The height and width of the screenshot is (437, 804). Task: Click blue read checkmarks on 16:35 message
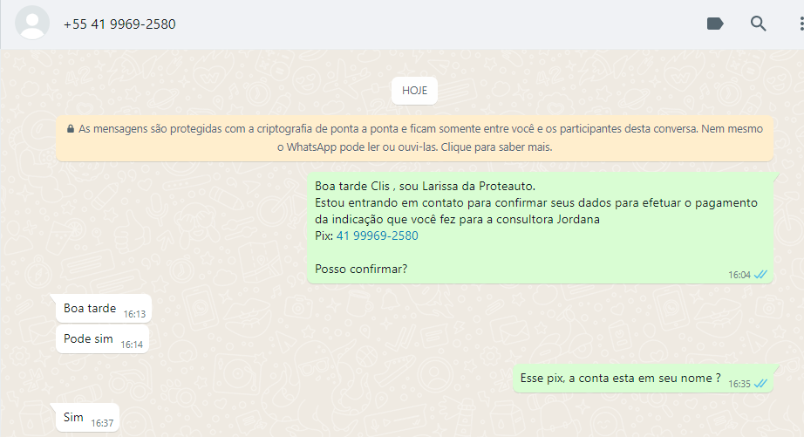coord(760,383)
